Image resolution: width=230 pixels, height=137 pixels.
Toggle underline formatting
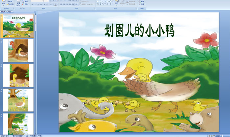[x=38, y=5]
